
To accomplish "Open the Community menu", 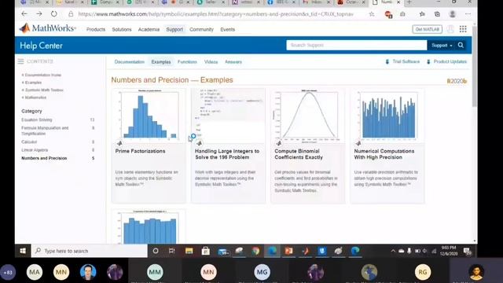I will coord(201,29).
